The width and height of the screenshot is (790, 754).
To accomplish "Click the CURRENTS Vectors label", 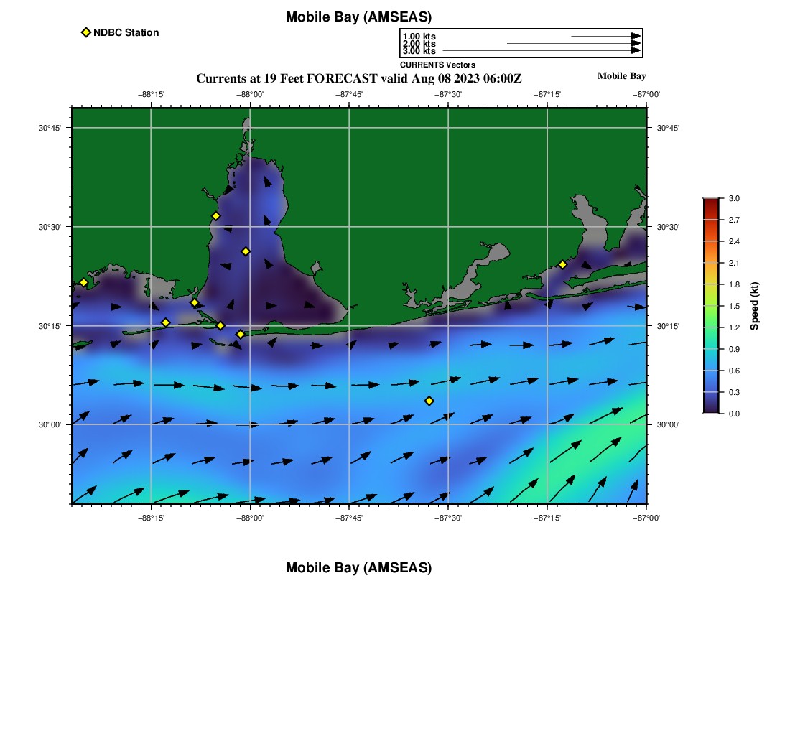I will pyautogui.click(x=437, y=65).
